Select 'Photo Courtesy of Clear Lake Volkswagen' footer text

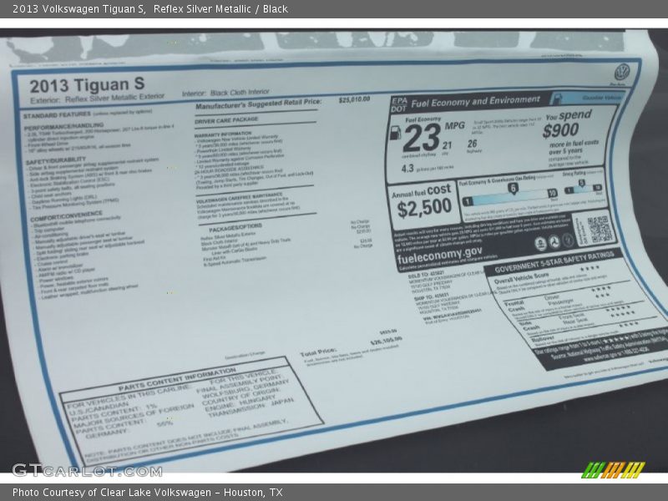click(112, 493)
